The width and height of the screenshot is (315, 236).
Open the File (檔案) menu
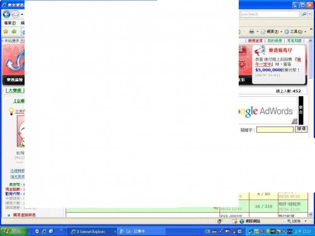coord(10,23)
